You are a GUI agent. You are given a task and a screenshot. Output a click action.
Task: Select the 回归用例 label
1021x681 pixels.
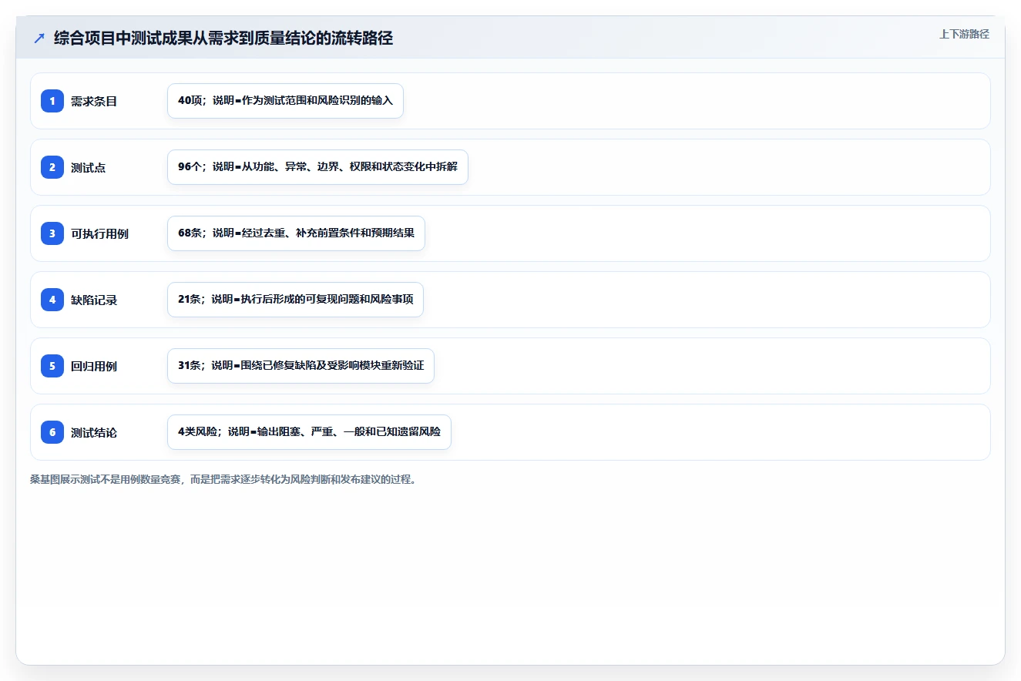[x=94, y=366]
